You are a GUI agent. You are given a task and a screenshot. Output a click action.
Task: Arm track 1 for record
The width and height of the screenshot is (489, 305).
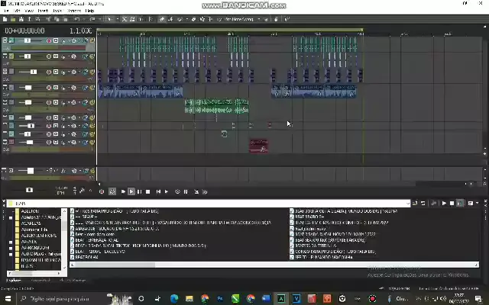(x=49, y=40)
